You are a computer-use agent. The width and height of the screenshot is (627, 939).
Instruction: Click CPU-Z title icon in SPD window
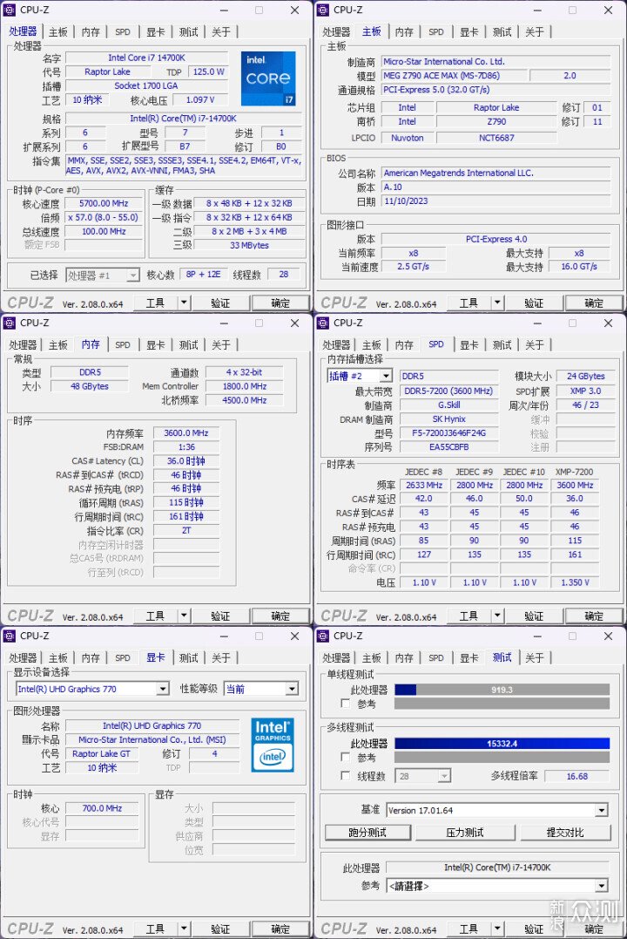point(323,323)
